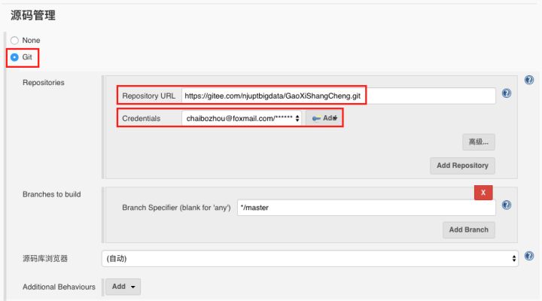Click the 高级... advanced button
542x301 pixels.
479,141
